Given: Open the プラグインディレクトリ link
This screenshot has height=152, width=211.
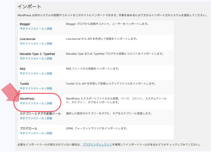Looking at the screenshot, I should (97, 145).
